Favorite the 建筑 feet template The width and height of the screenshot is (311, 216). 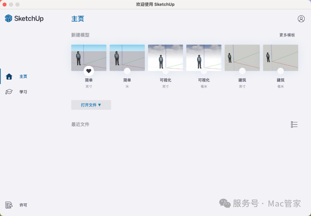point(242,71)
